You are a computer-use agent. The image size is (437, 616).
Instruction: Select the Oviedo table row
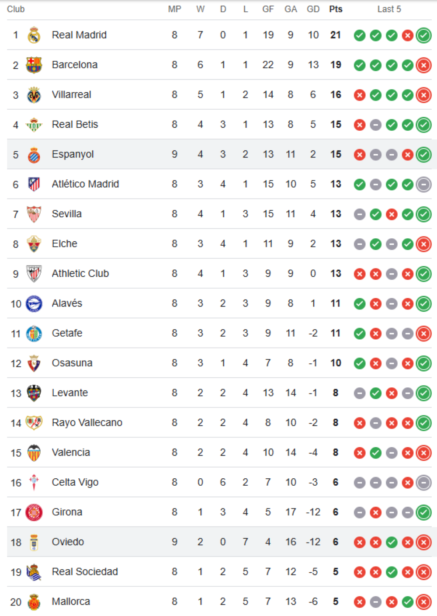(x=218, y=542)
